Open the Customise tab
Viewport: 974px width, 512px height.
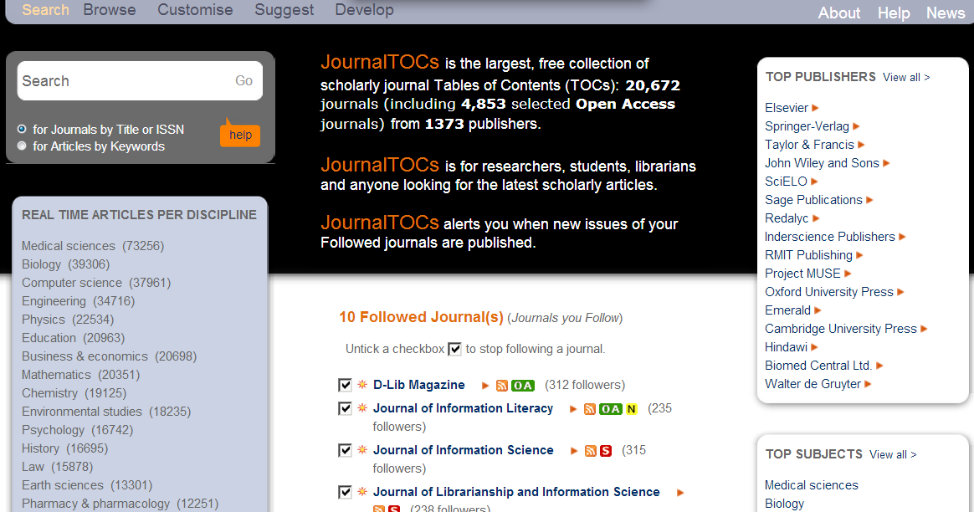(195, 10)
